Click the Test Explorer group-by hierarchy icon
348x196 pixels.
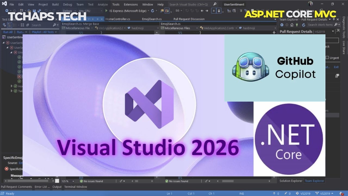[x=10, y=25]
